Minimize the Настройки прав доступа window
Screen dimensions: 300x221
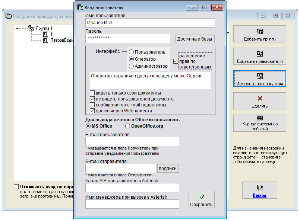point(263,16)
